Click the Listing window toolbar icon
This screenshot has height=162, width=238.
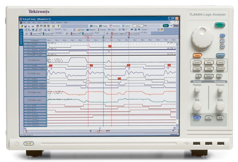[126, 26]
